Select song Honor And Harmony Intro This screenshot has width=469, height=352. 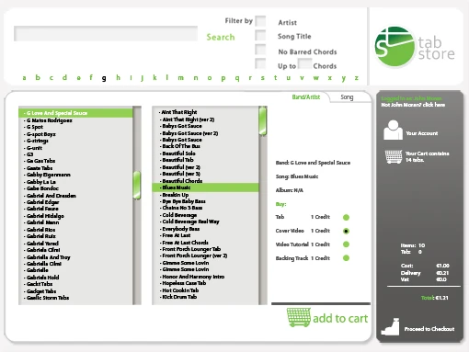[x=193, y=277]
